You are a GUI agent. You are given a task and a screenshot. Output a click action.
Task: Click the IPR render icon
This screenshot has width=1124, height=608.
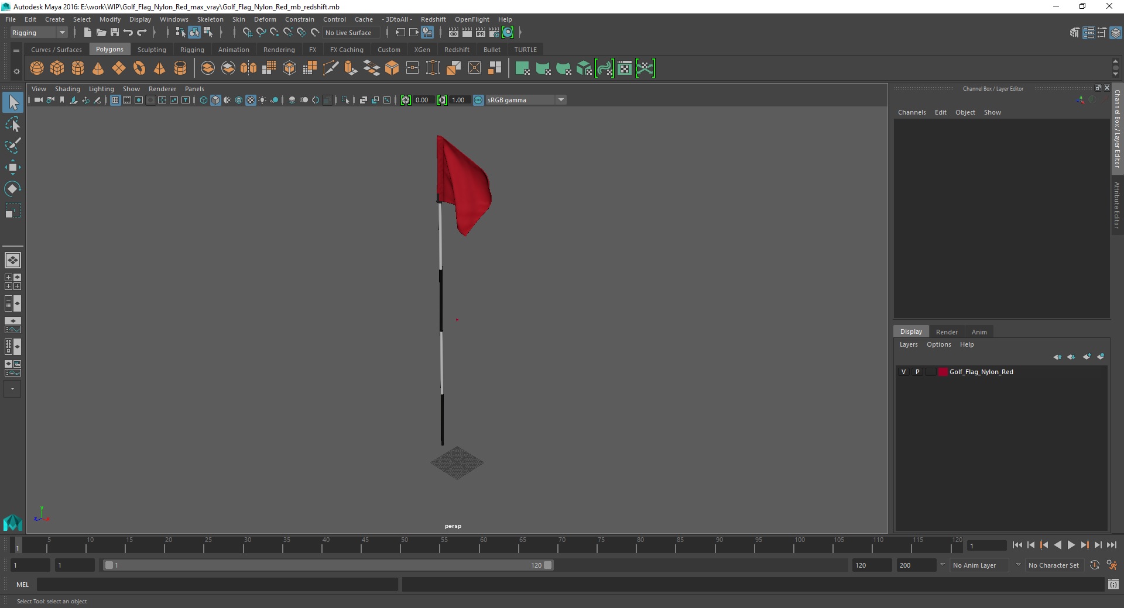(x=481, y=33)
